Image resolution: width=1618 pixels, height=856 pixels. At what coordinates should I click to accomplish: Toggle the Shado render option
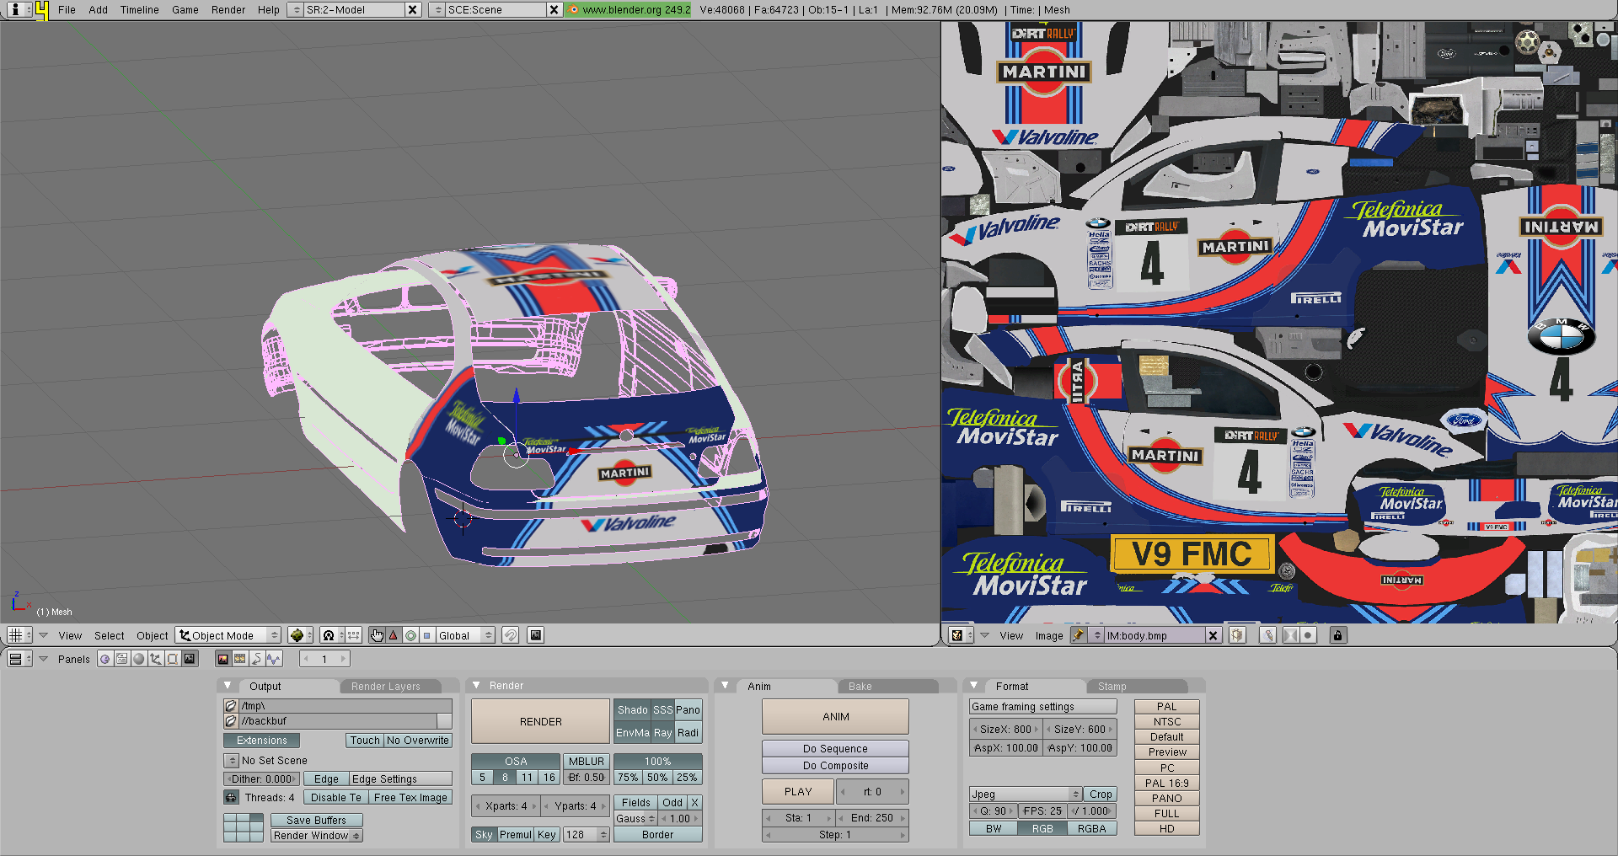tap(632, 710)
